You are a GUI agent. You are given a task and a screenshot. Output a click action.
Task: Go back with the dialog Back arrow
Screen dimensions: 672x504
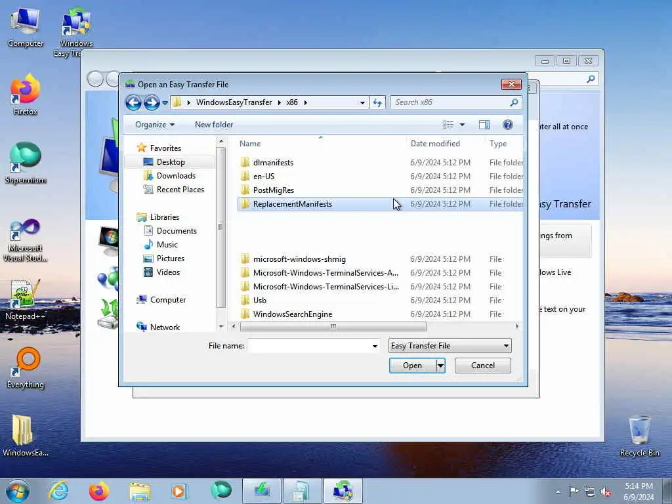tap(133, 102)
